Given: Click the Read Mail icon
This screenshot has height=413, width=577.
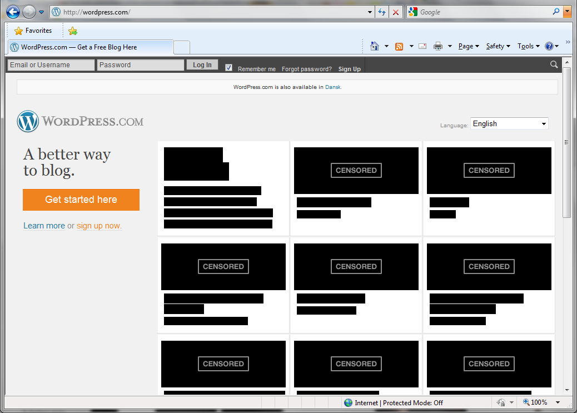Looking at the screenshot, I should click(422, 46).
